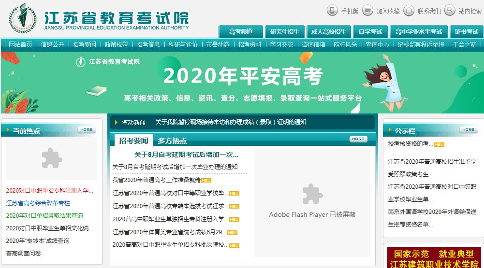Open the 站内检索 link
The width and height of the screenshot is (484, 268).
(470, 12)
